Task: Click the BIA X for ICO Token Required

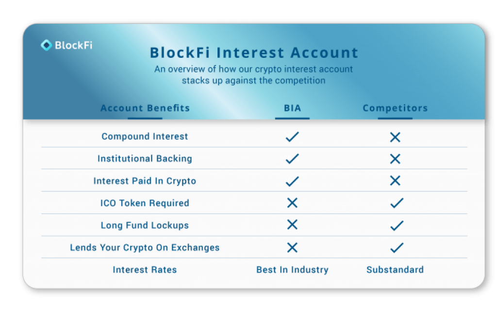Action: click(x=292, y=203)
